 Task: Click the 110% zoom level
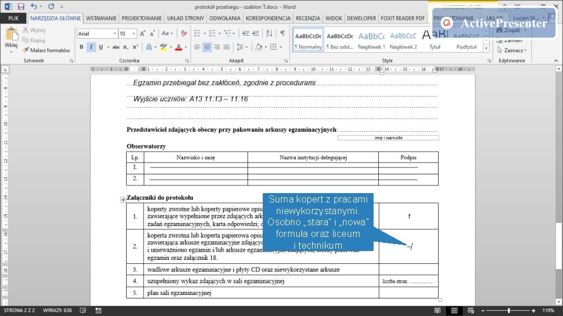(548, 310)
